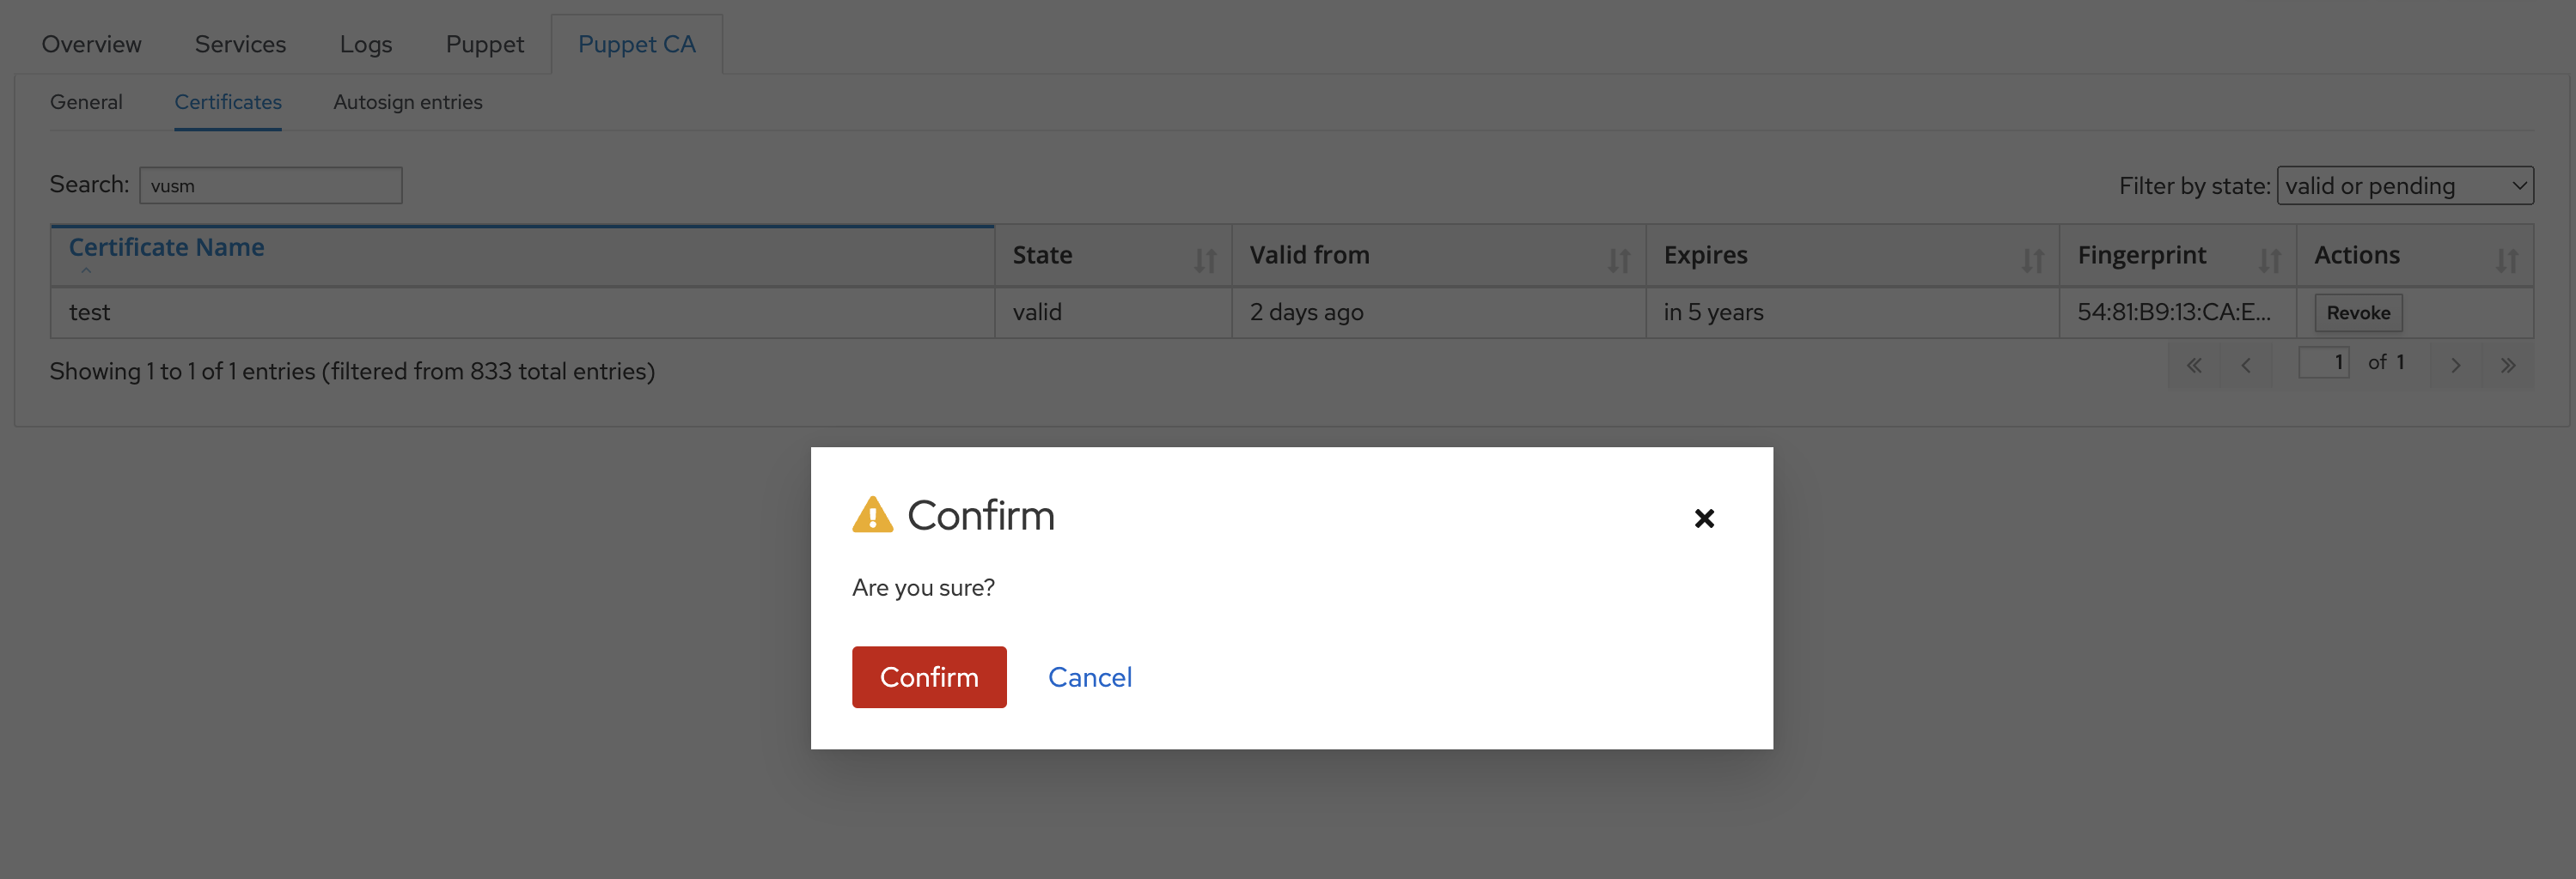This screenshot has height=879, width=2576.
Task: Sort by Certificate Name header
Action: [x=166, y=246]
